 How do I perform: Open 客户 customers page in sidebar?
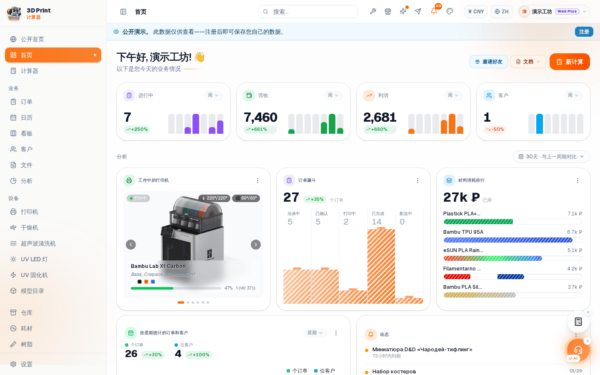[53, 149]
